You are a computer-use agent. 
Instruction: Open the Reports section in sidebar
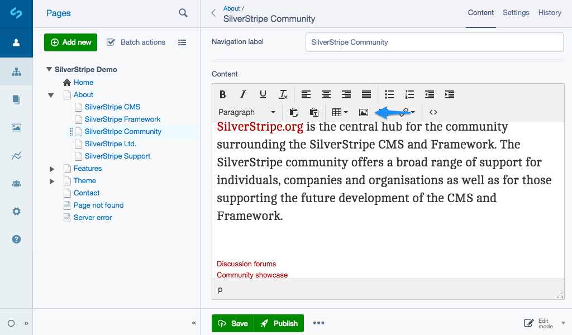[16, 156]
